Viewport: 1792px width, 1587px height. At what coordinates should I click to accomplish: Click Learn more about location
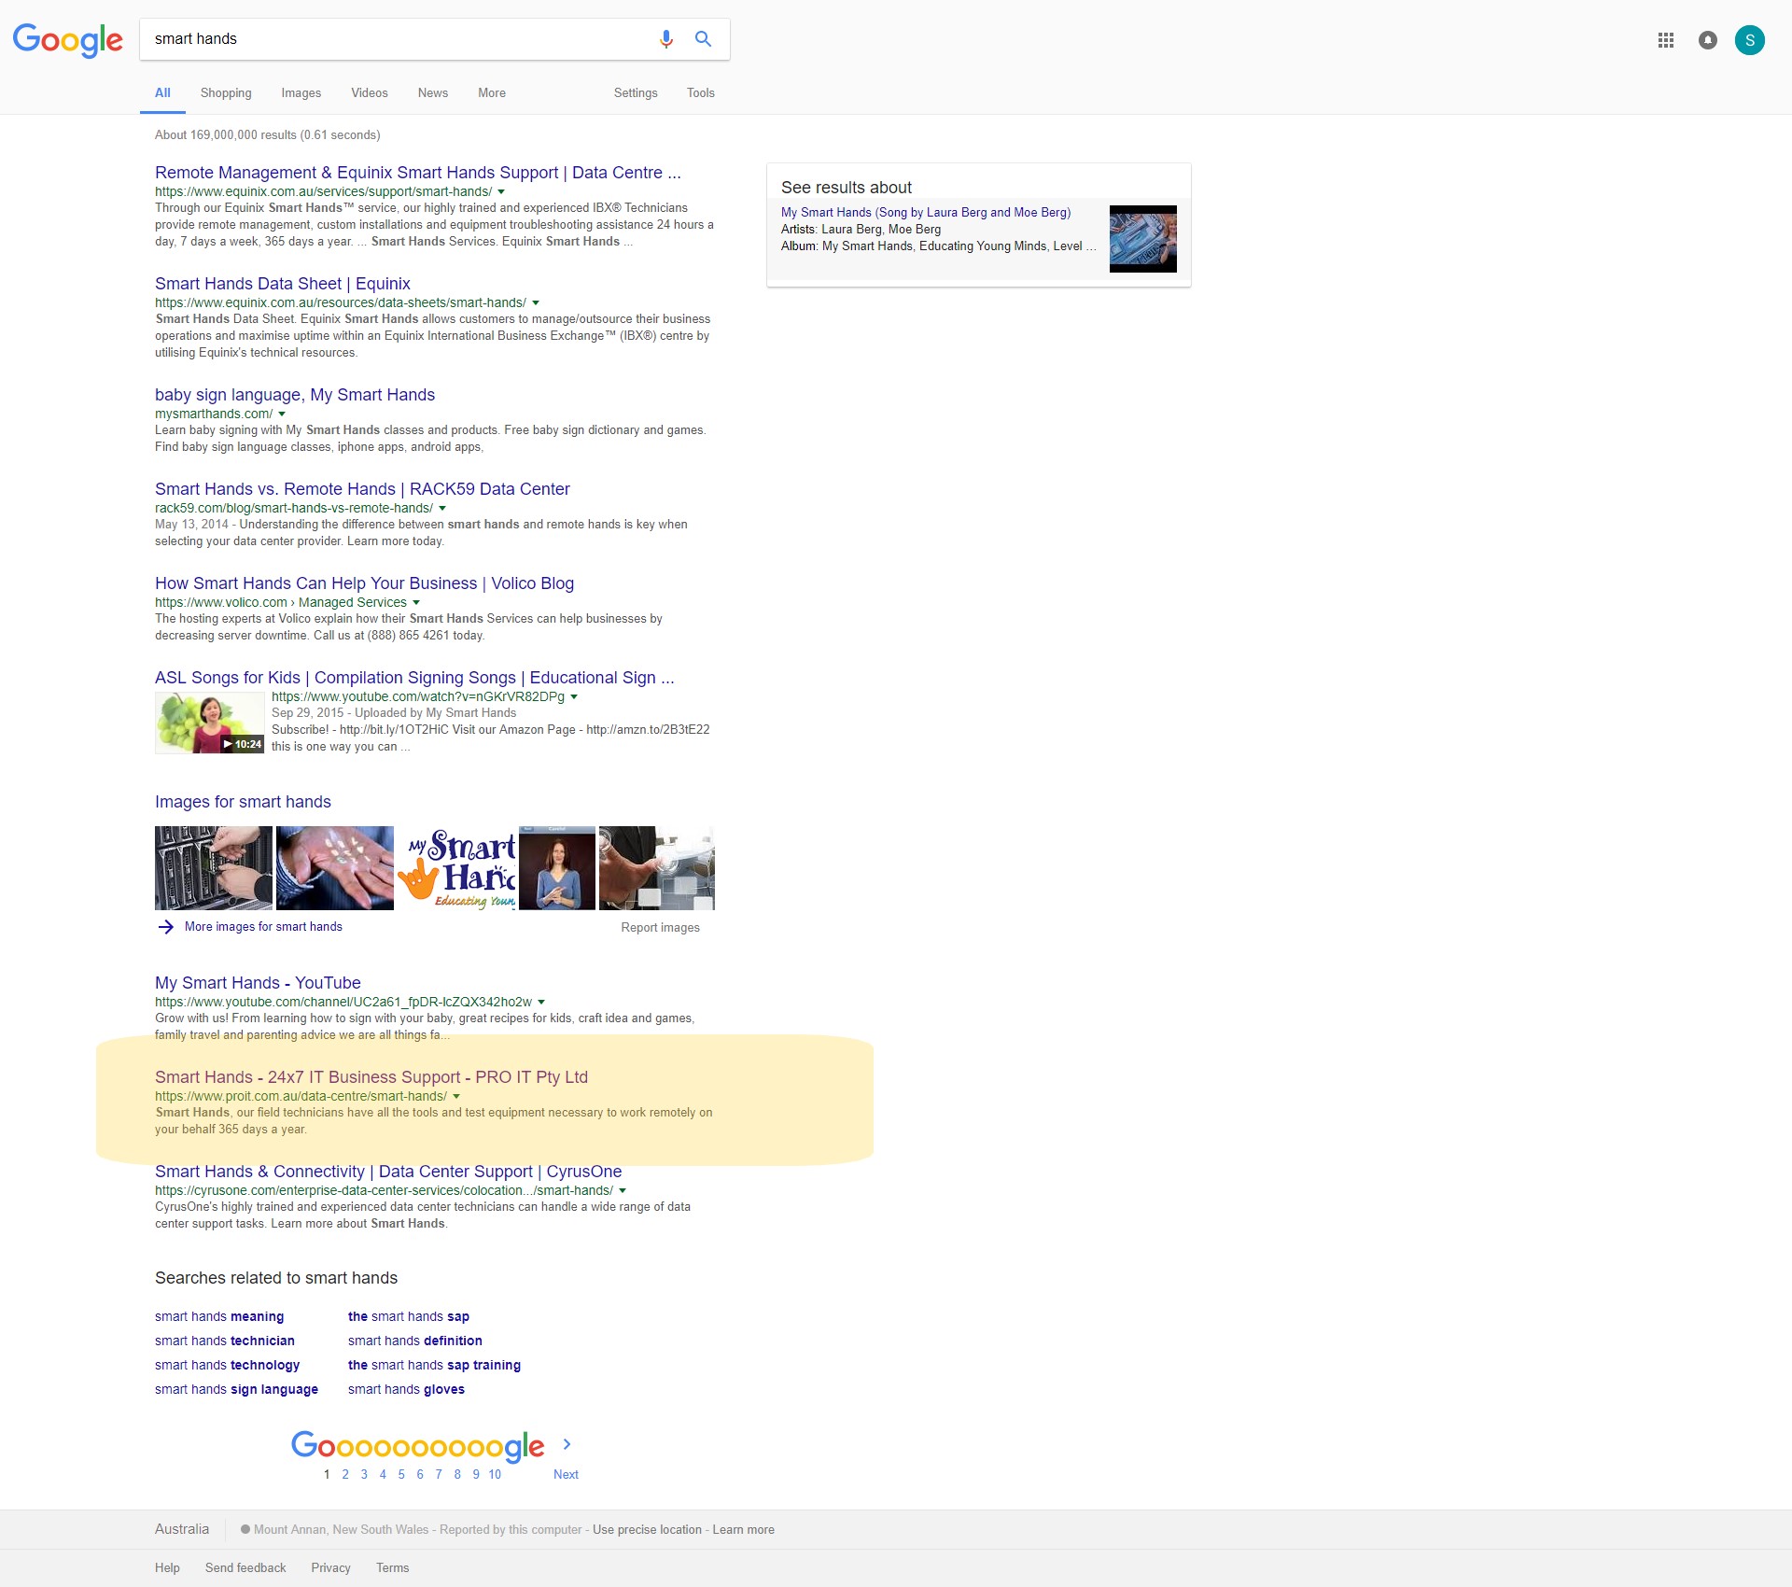coord(743,1530)
